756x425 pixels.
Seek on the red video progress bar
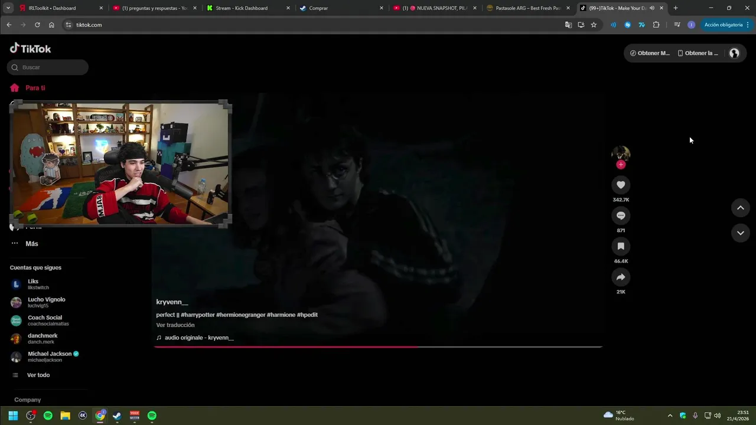378,347
